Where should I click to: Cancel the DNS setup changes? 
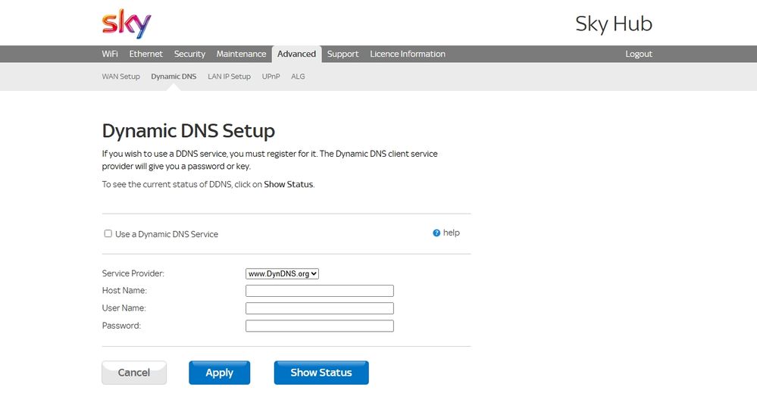134,373
